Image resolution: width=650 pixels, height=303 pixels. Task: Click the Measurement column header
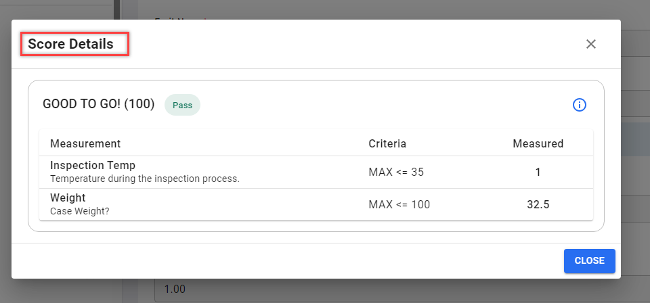(85, 143)
